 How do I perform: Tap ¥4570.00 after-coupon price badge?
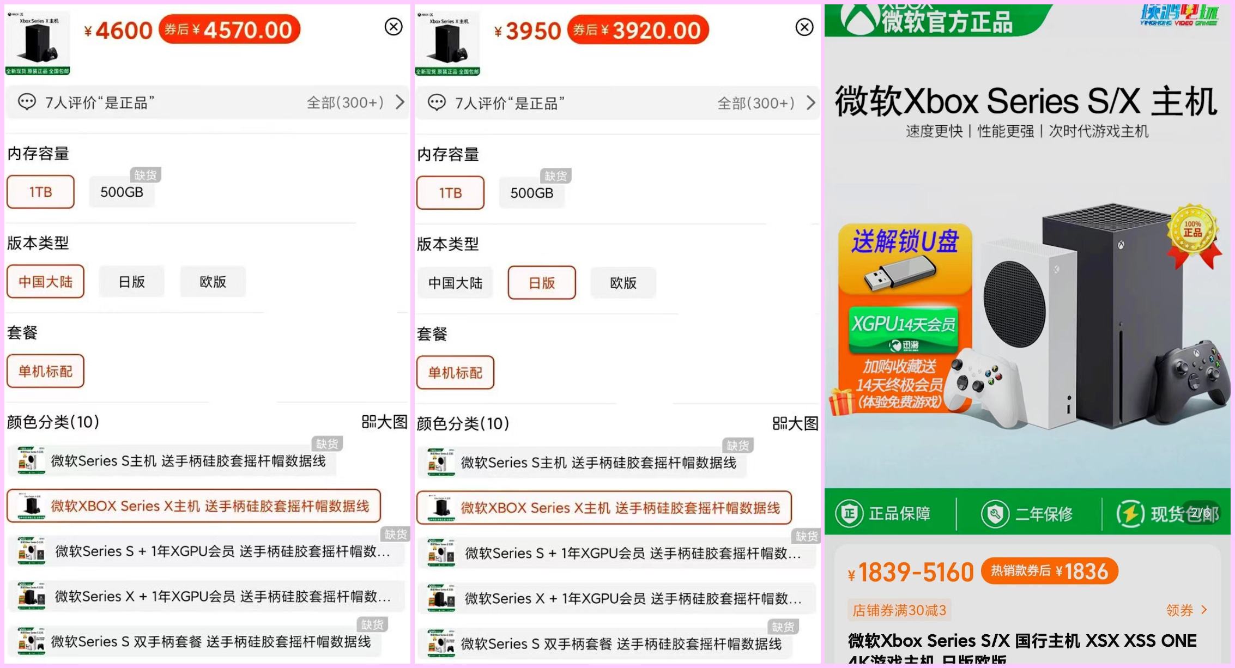pyautogui.click(x=229, y=29)
